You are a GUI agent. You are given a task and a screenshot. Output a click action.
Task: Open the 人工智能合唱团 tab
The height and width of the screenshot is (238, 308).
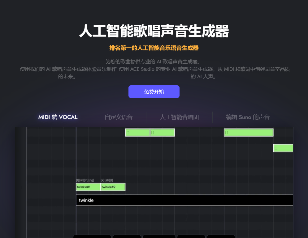[x=179, y=117]
